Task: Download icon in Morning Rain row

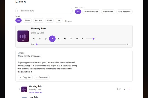Action: pyautogui.click(x=129, y=89)
